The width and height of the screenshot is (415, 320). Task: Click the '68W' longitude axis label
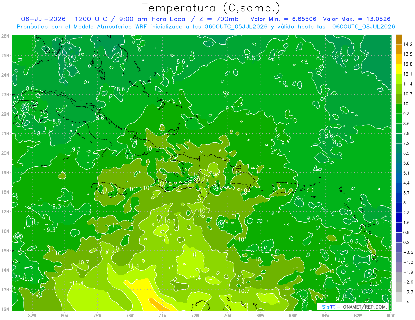coord(260,315)
